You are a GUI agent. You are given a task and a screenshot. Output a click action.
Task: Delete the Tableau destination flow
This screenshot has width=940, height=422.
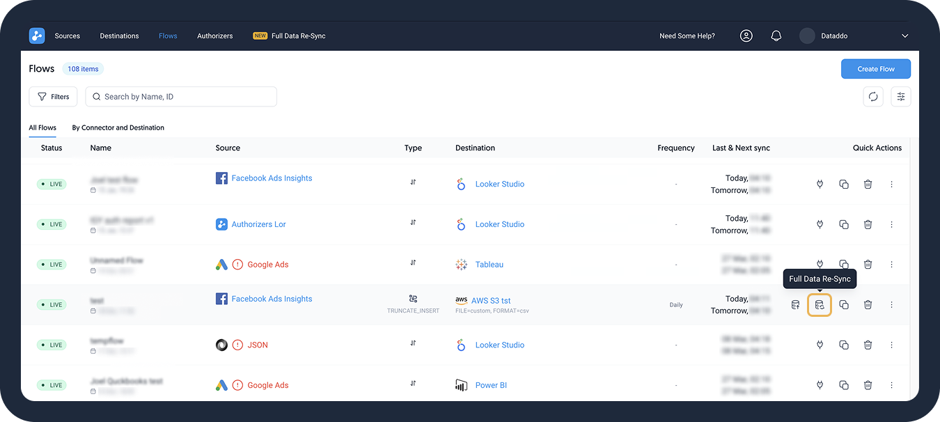(868, 265)
